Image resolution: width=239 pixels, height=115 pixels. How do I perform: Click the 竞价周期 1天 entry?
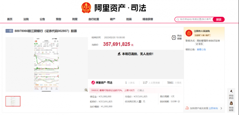click(167, 97)
